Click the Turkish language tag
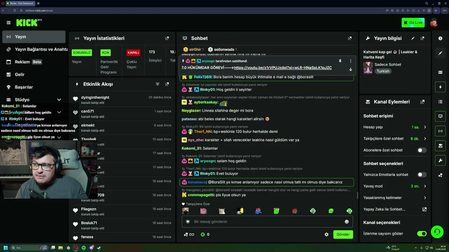This screenshot has height=252, width=449. click(x=383, y=71)
